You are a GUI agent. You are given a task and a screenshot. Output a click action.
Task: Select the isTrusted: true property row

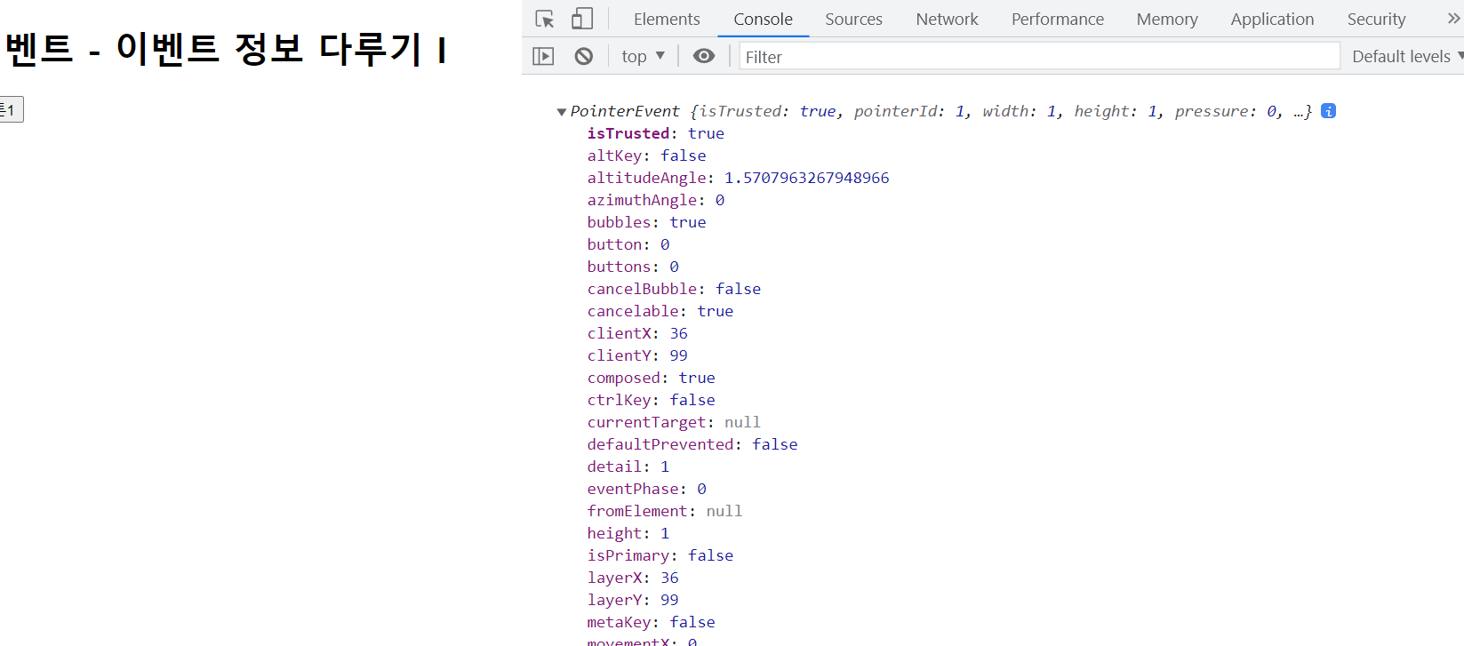pos(655,133)
